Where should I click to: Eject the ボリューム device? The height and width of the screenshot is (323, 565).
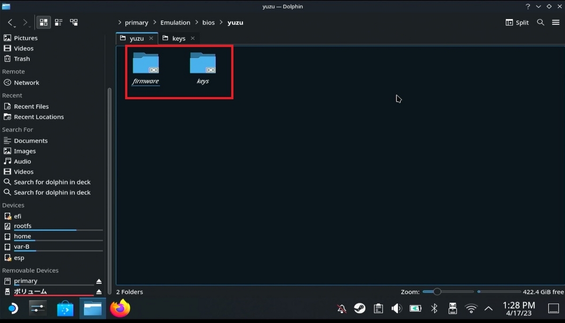(99, 291)
